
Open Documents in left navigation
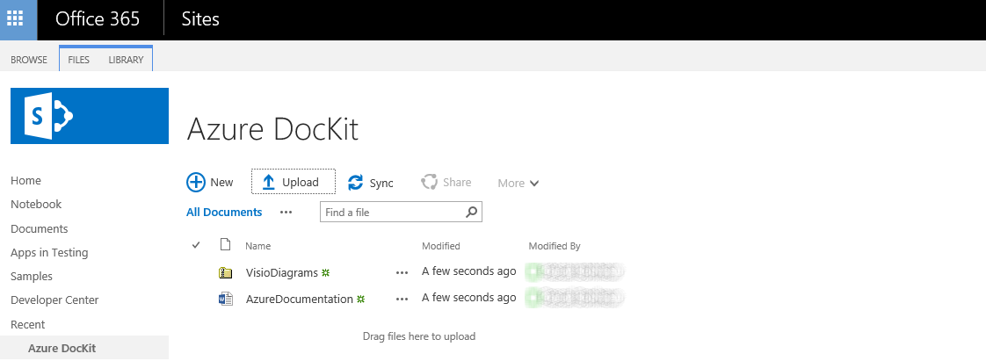point(39,229)
